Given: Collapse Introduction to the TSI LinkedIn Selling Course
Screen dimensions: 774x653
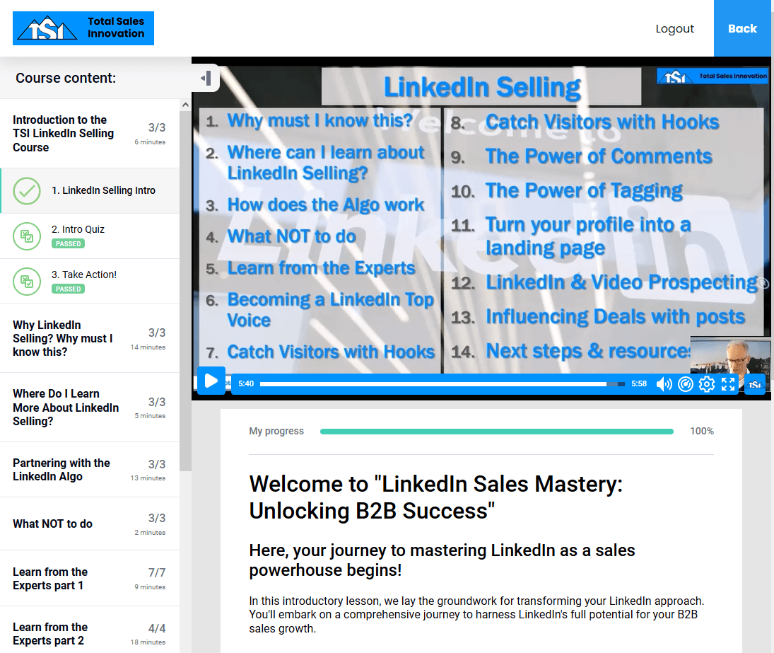Looking at the screenshot, I should point(89,134).
